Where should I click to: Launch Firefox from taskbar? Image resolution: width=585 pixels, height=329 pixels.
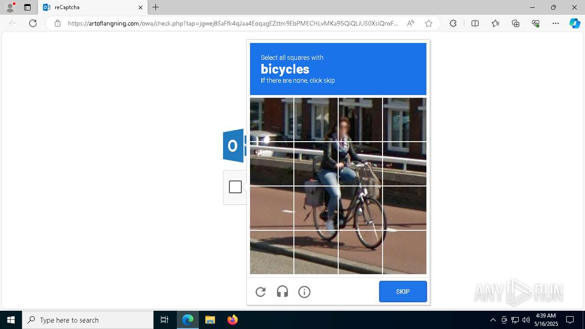(233, 320)
